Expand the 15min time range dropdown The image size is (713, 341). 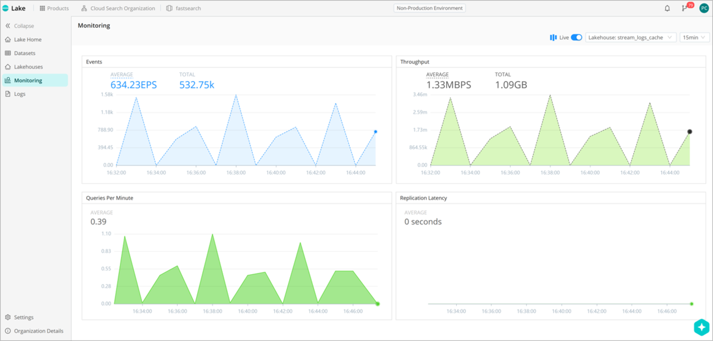pyautogui.click(x=694, y=37)
